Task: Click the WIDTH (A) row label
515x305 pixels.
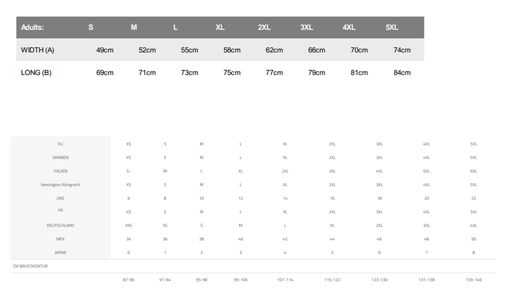Action: (38, 50)
